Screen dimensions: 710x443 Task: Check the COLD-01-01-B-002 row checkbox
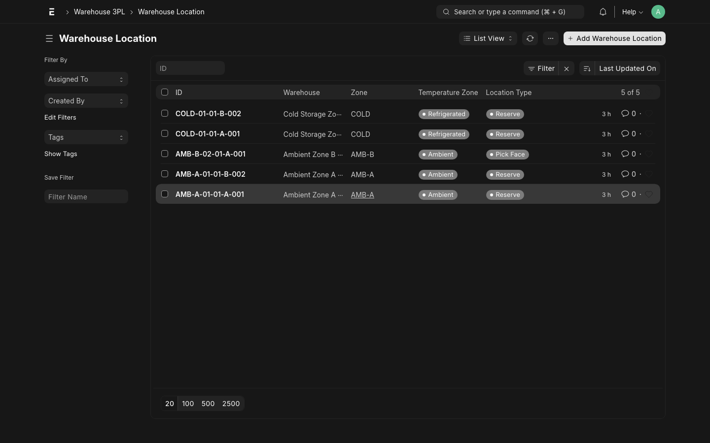(x=165, y=113)
